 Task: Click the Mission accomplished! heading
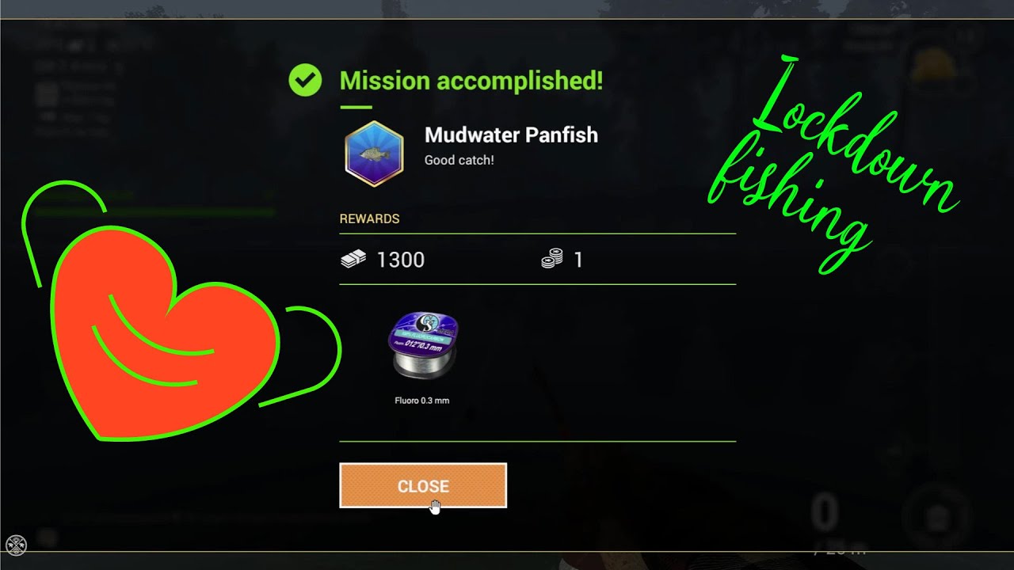(471, 81)
